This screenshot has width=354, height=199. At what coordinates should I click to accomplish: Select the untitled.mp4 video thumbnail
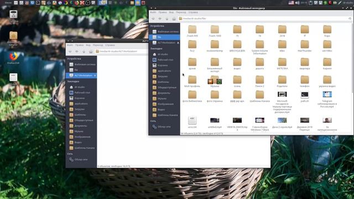[215, 121]
